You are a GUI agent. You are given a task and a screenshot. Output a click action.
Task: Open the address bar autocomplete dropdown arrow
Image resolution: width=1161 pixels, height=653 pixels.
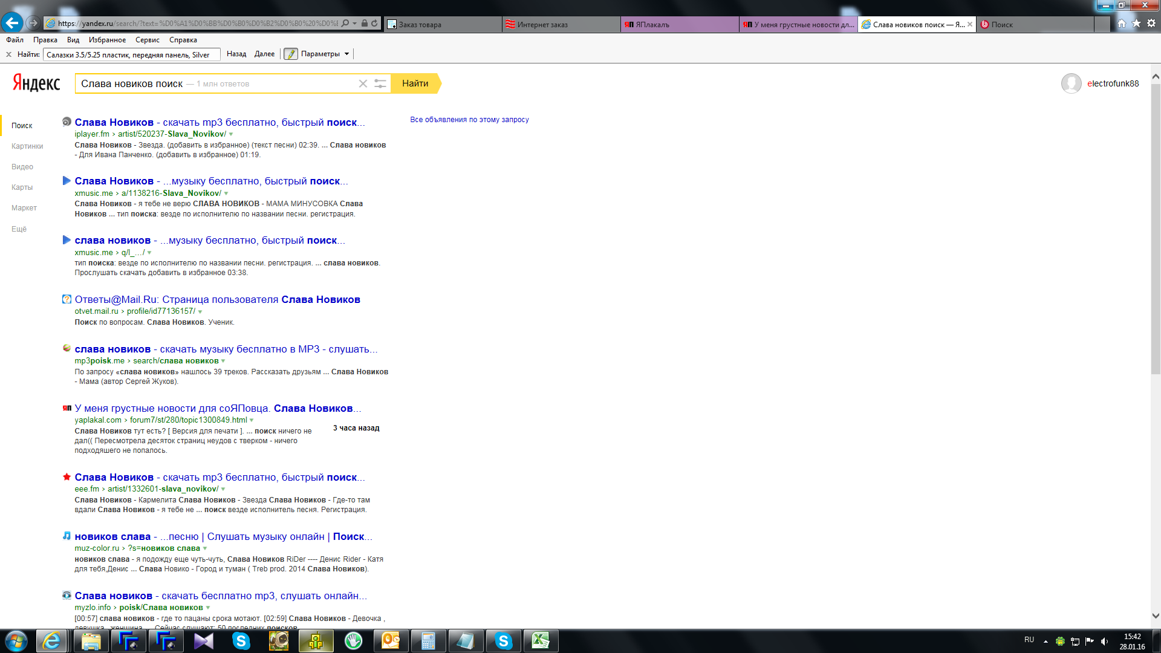355,24
